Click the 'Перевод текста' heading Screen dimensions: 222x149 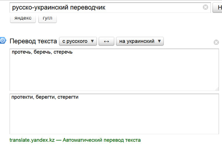pos(33,41)
